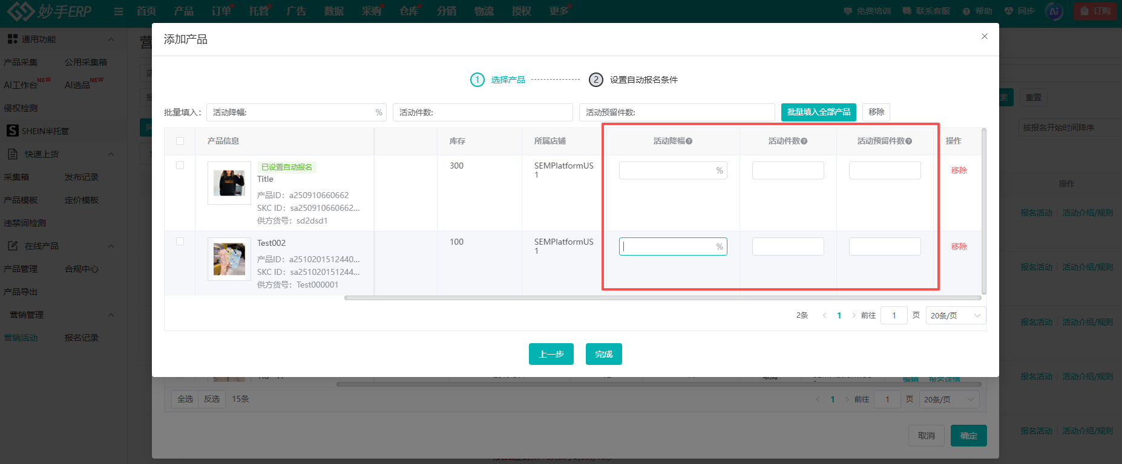This screenshot has height=464, width=1122.
Task: Check the Test002 product row checkbox
Action: pyautogui.click(x=180, y=241)
